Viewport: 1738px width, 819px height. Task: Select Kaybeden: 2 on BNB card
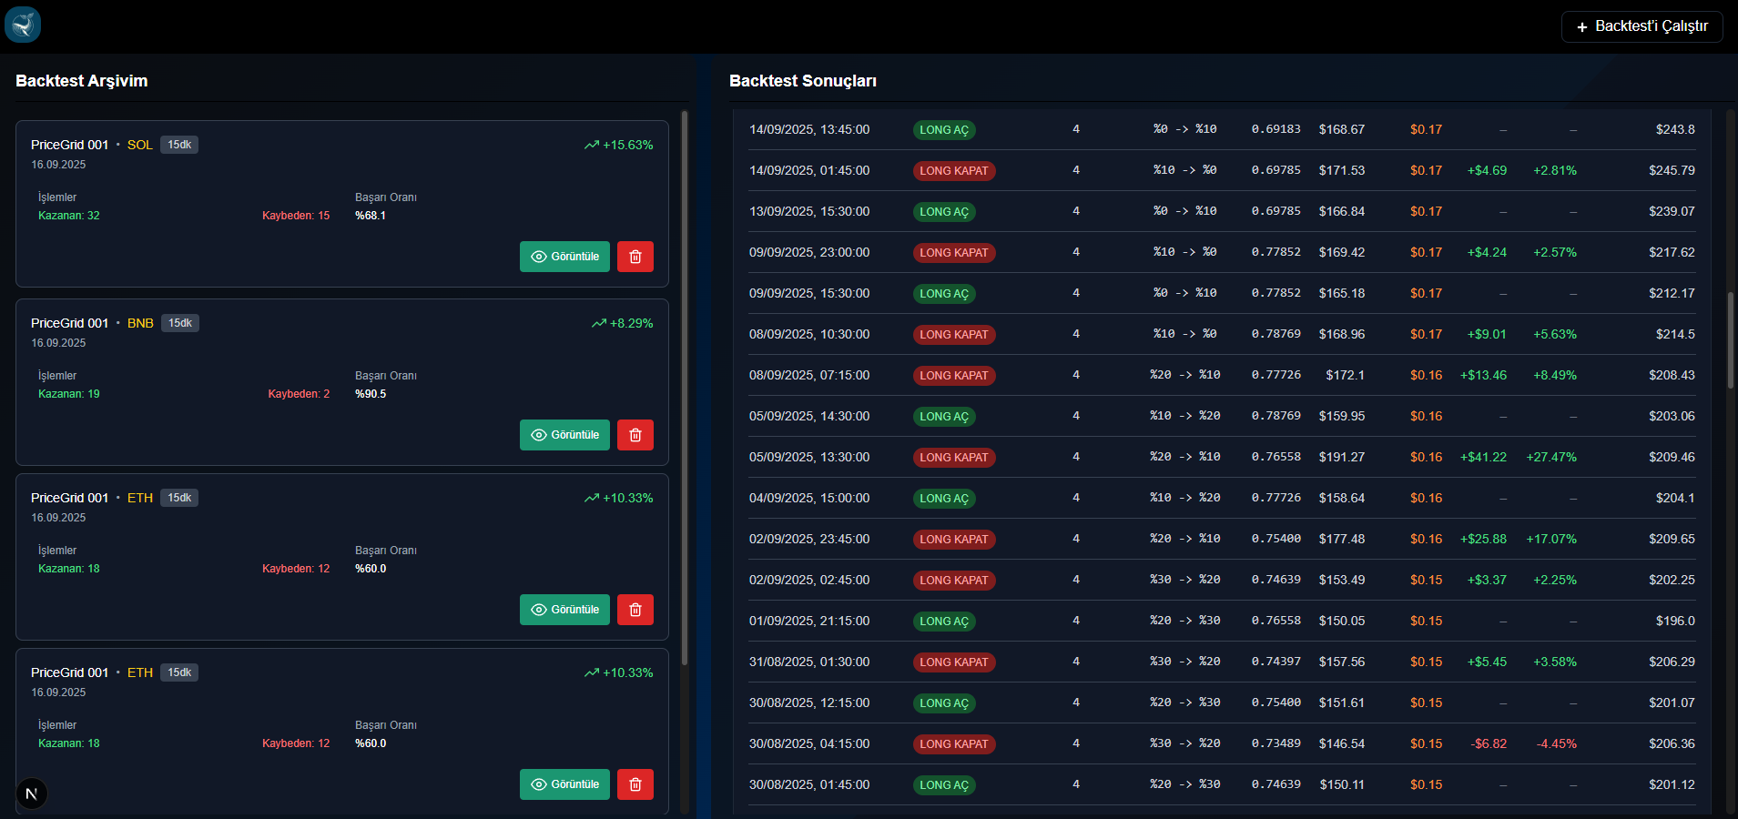tap(299, 394)
